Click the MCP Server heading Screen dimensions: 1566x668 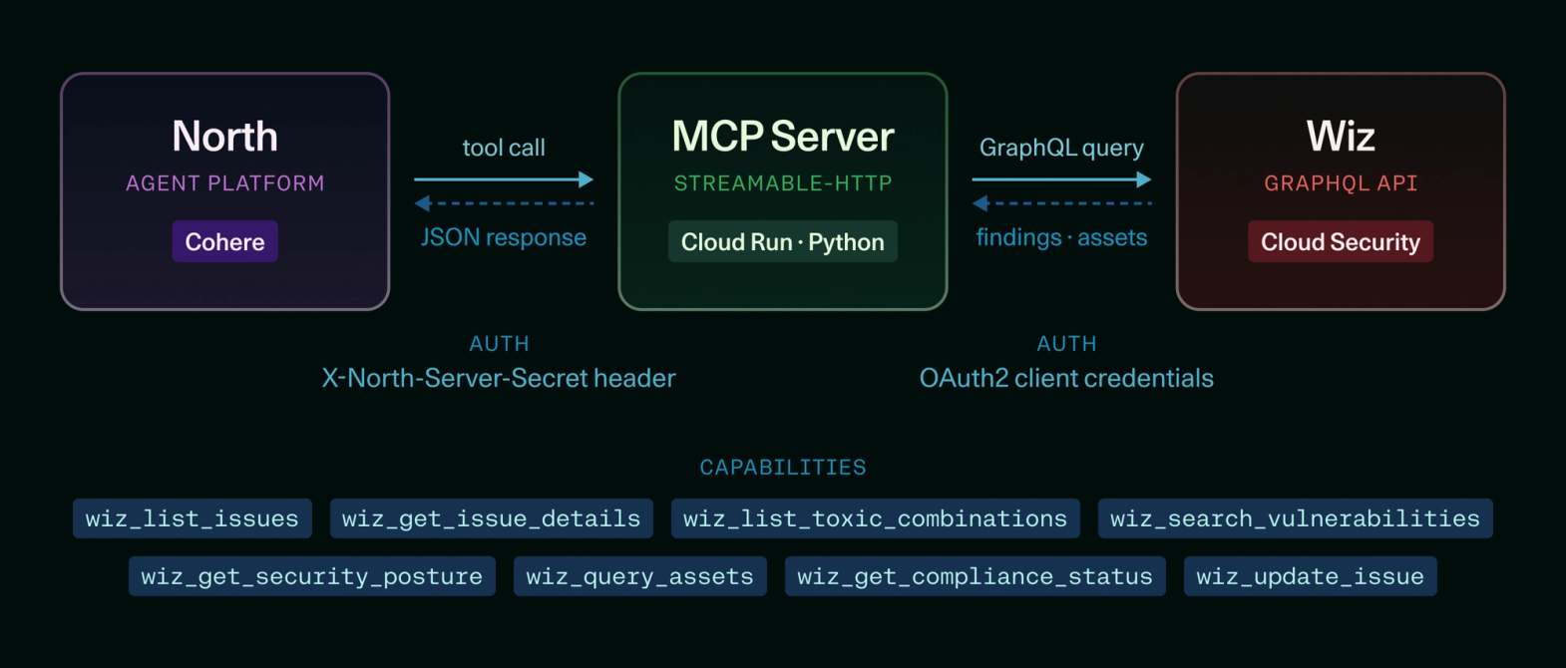click(783, 137)
